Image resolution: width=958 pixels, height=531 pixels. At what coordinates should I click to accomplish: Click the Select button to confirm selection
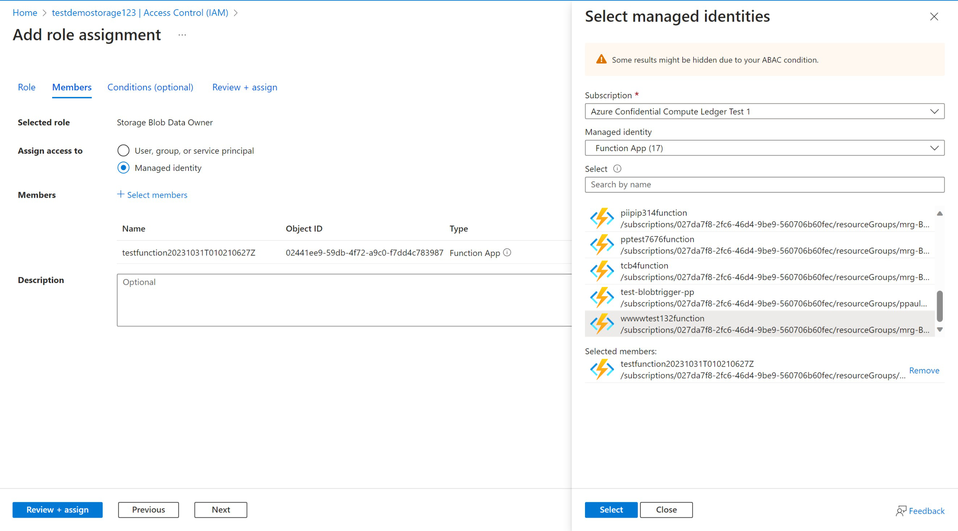point(610,509)
